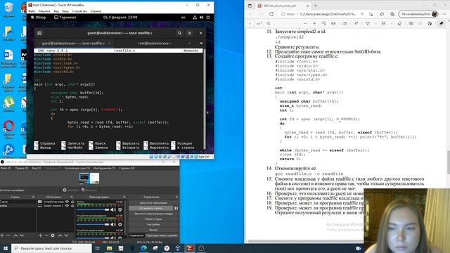Select the PDF Erase tool

tap(399, 23)
